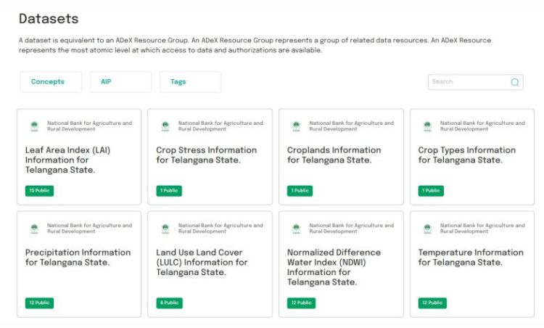Open Leaf Area Index (LAI) dataset title
Screen dimensions: 544x328
tap(67, 160)
